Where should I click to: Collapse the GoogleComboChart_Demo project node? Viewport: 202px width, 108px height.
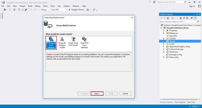tap(161, 28)
